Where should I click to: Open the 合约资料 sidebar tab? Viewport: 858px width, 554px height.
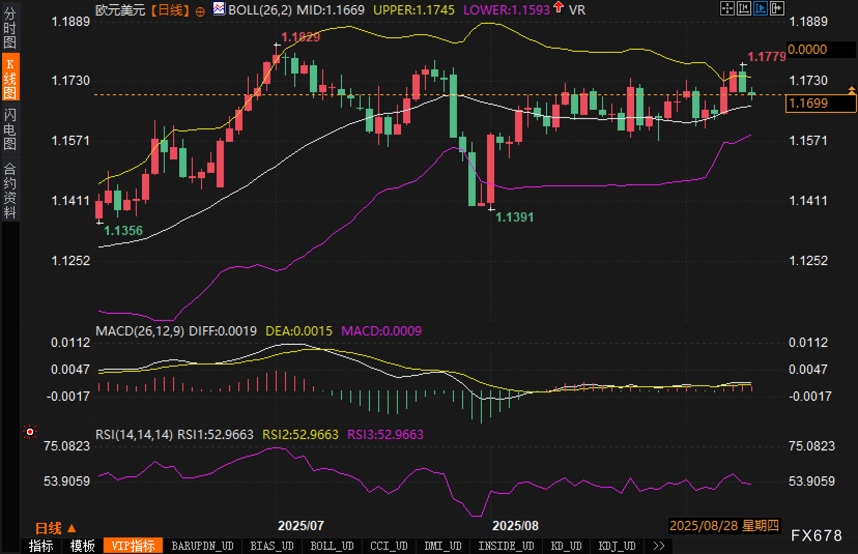pyautogui.click(x=10, y=190)
